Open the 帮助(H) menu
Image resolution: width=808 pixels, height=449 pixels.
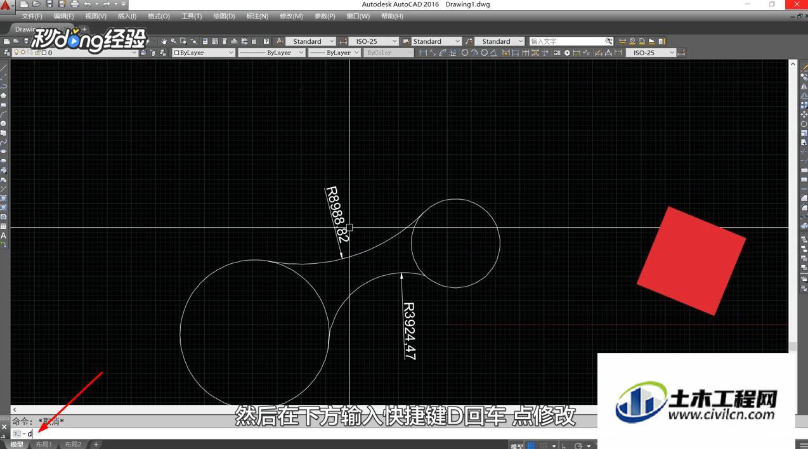coord(392,16)
